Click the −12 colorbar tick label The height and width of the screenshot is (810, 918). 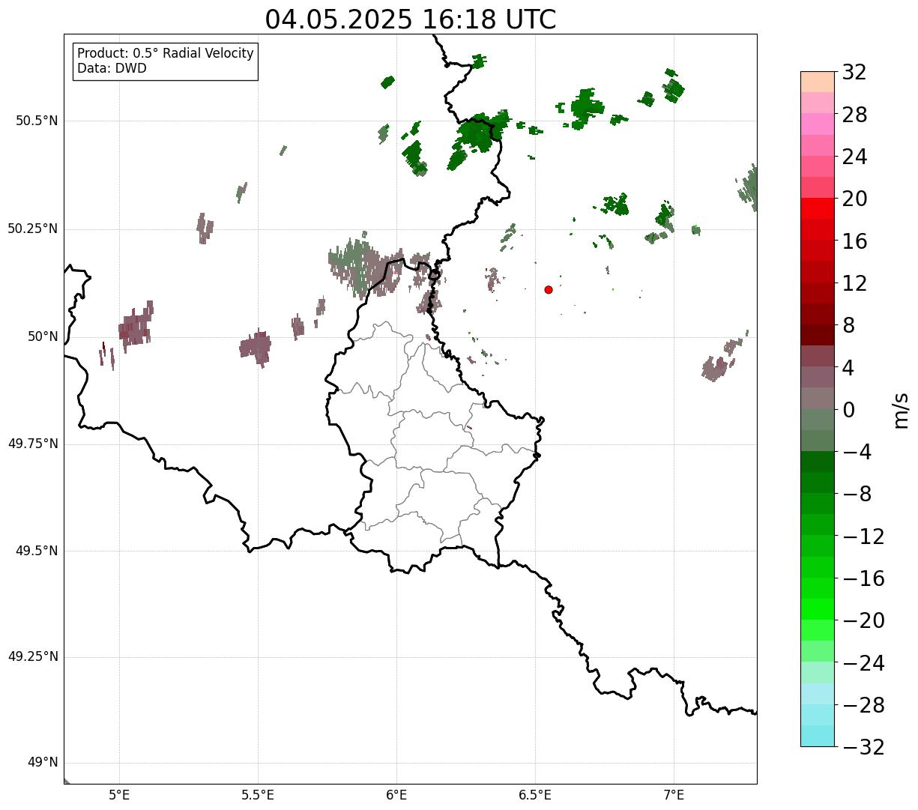(863, 537)
